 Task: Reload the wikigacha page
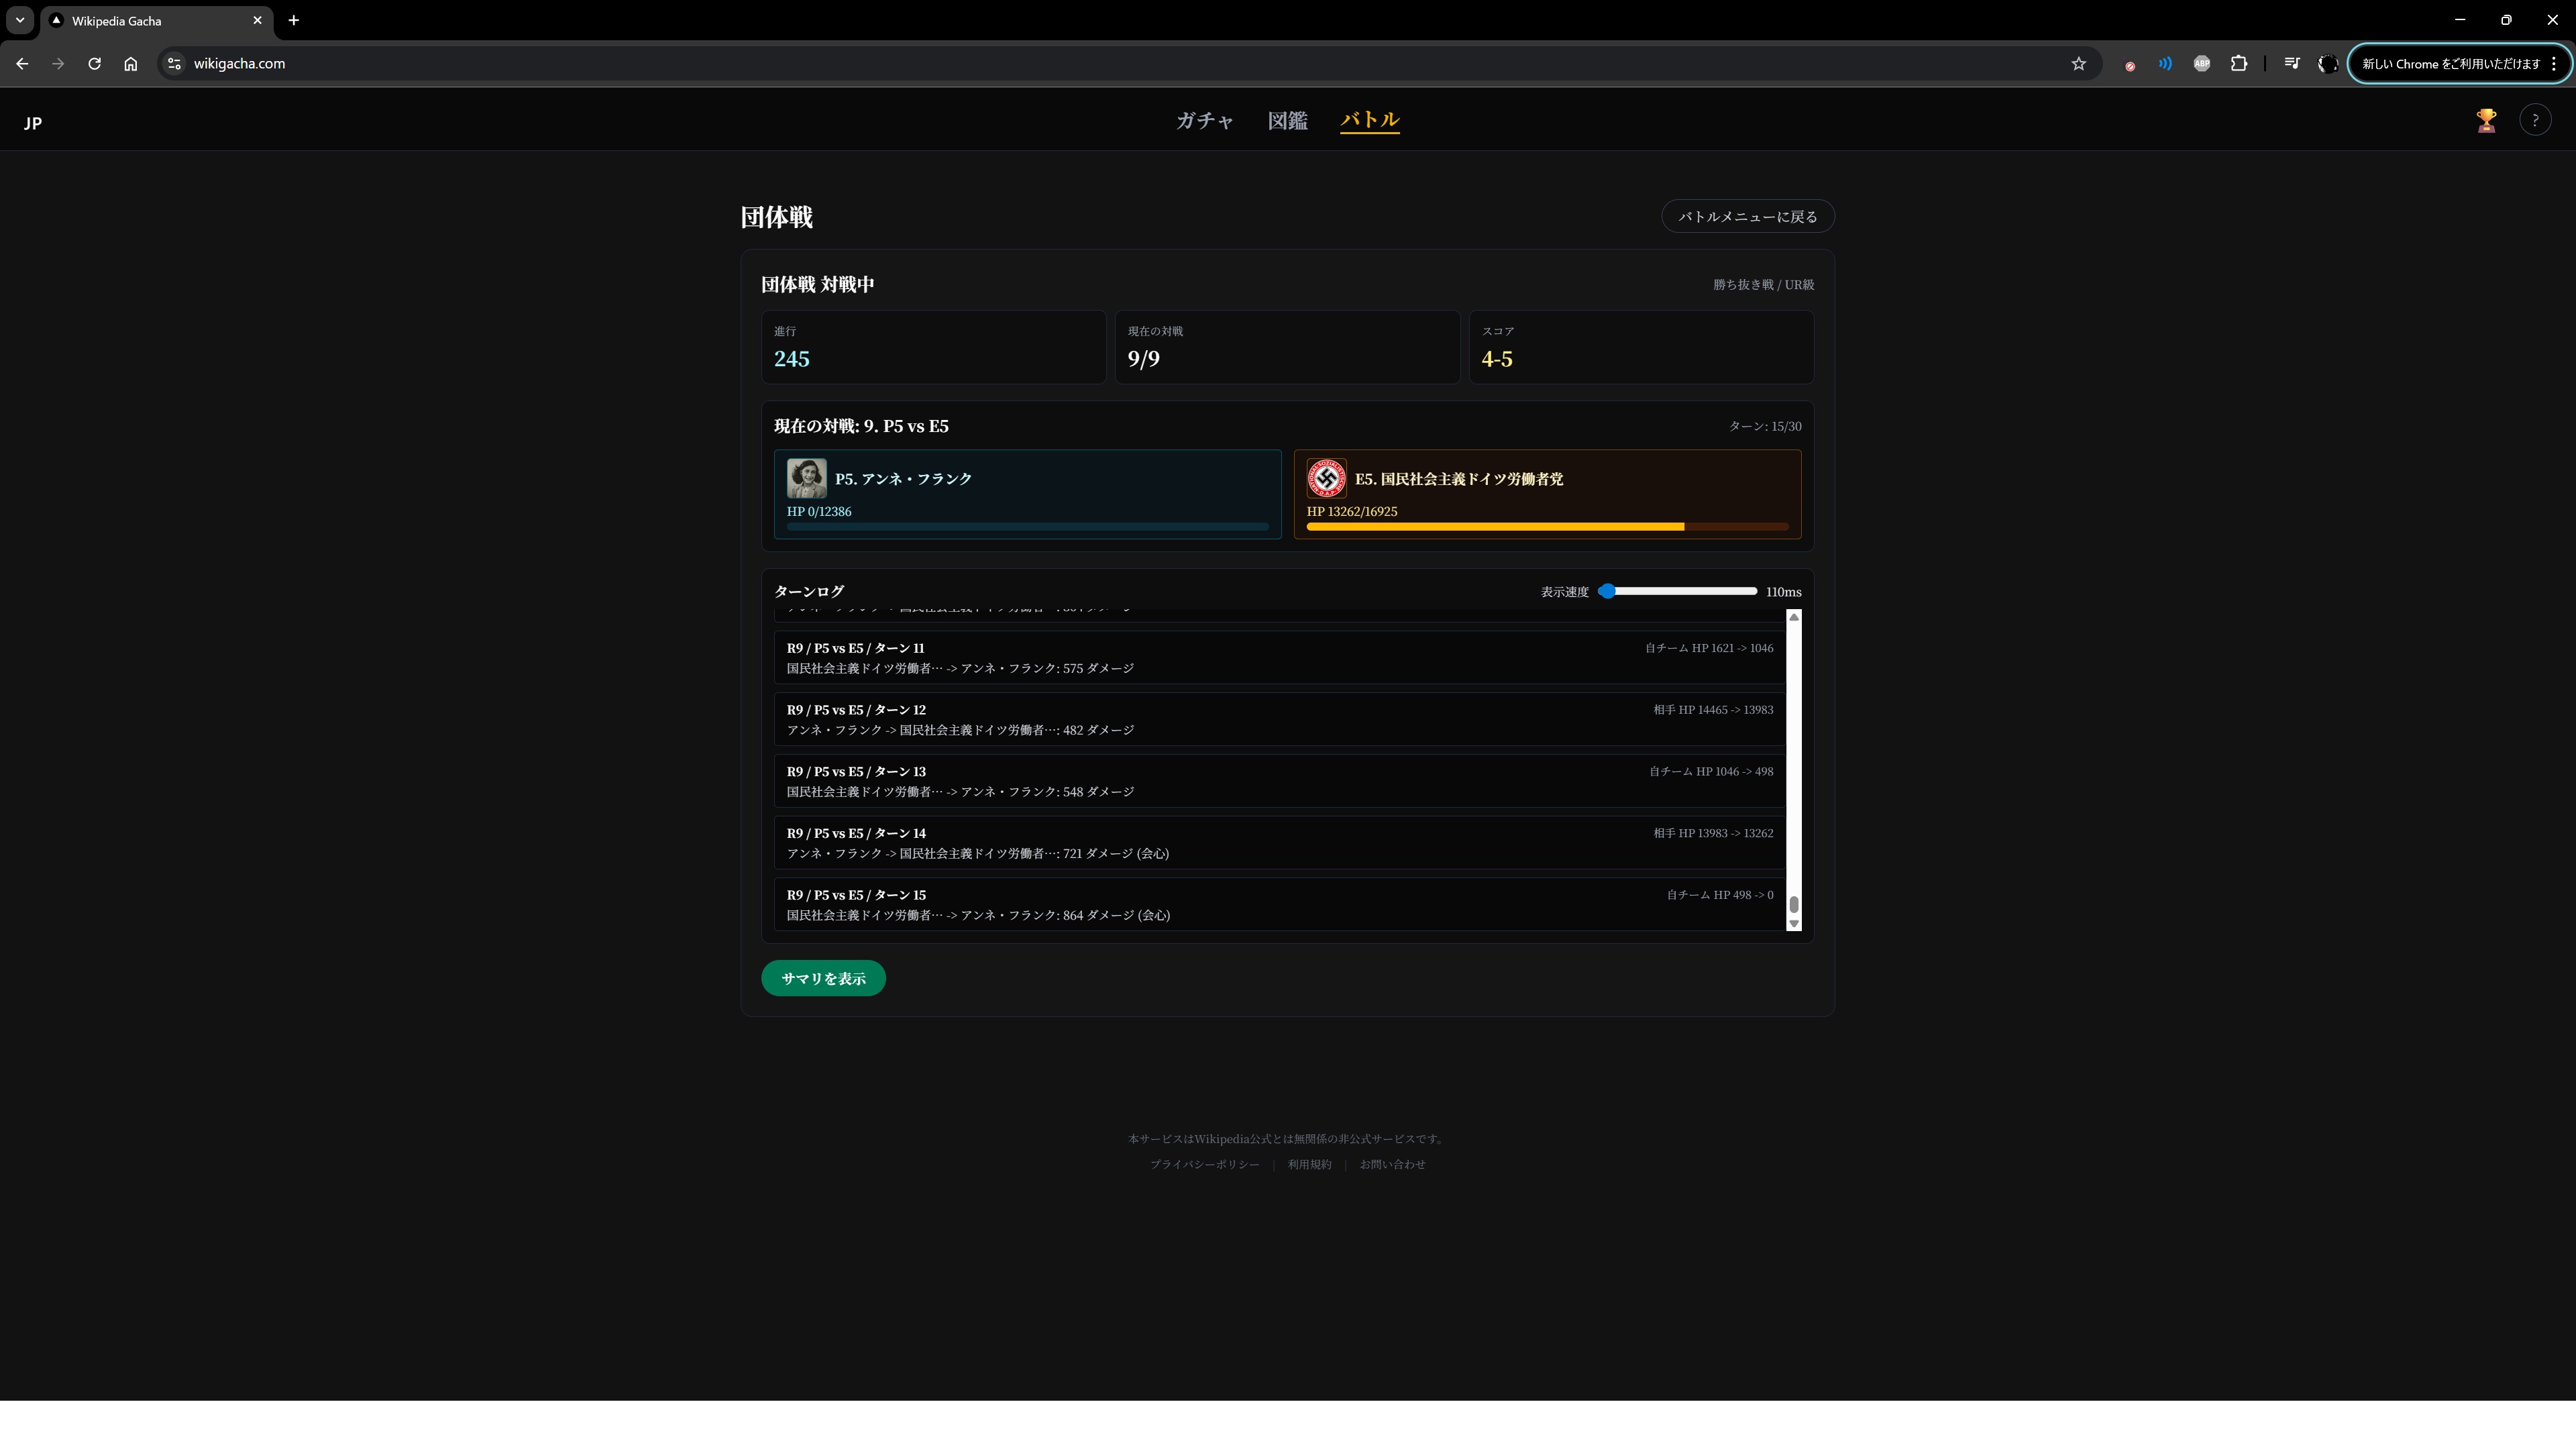click(94, 64)
